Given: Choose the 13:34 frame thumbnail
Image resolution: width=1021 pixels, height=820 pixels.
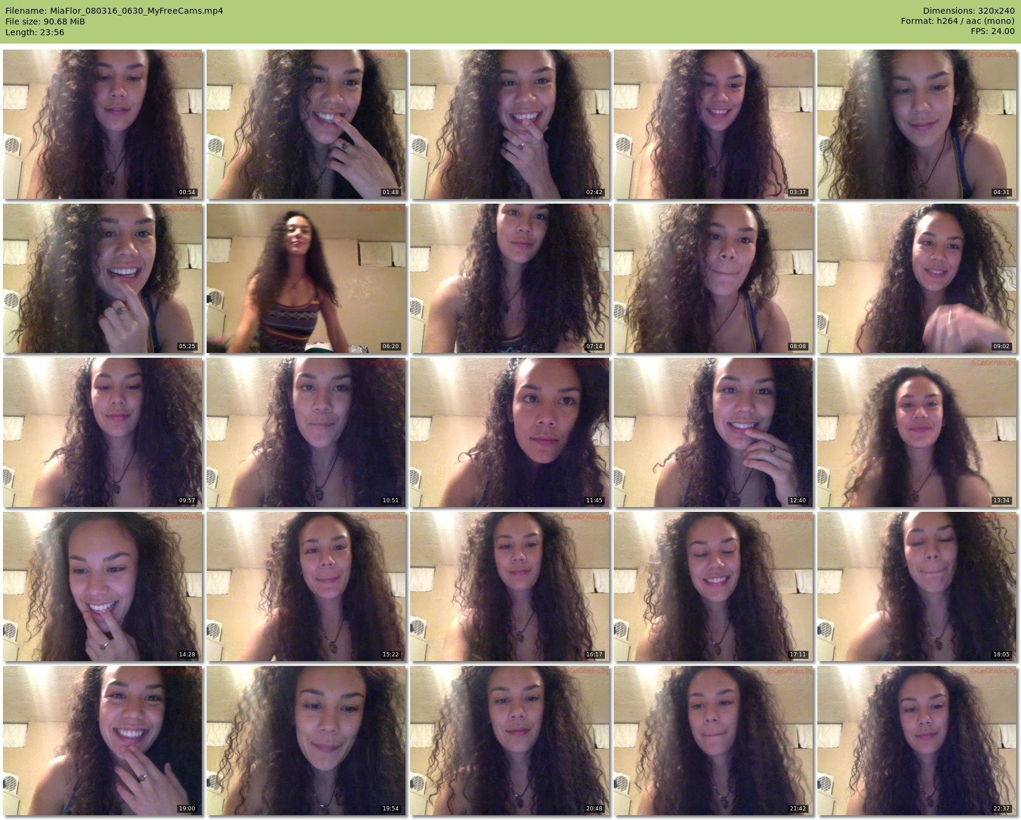Looking at the screenshot, I should 917,432.
